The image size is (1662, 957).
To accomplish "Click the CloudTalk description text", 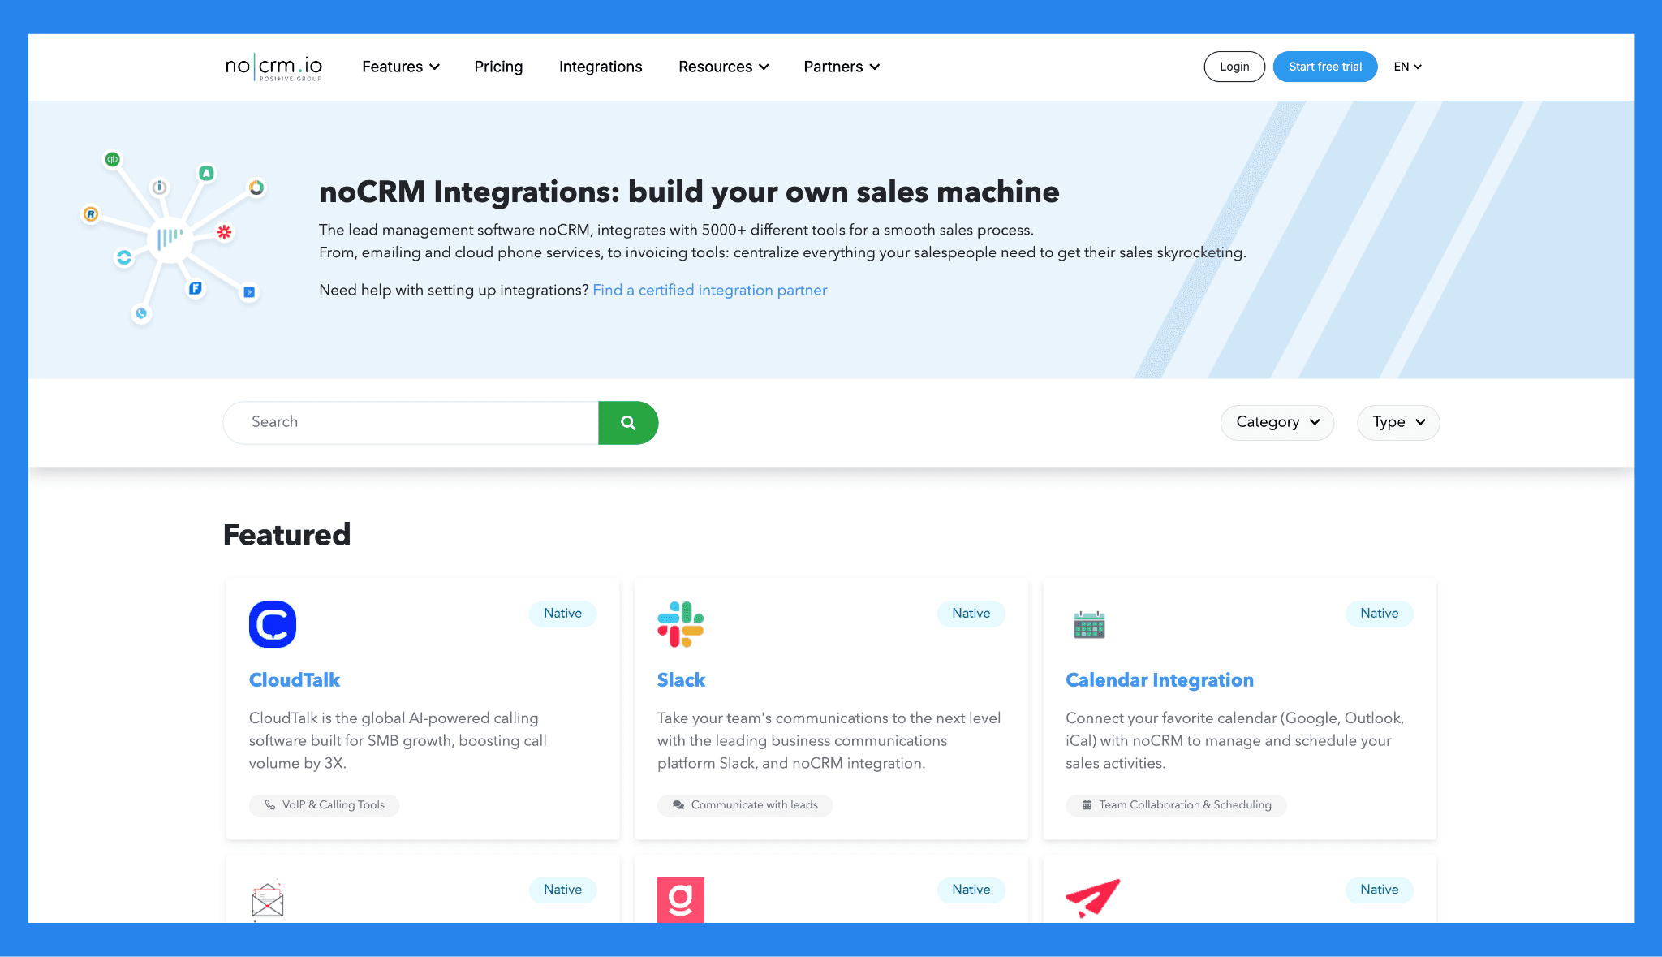I will point(398,740).
